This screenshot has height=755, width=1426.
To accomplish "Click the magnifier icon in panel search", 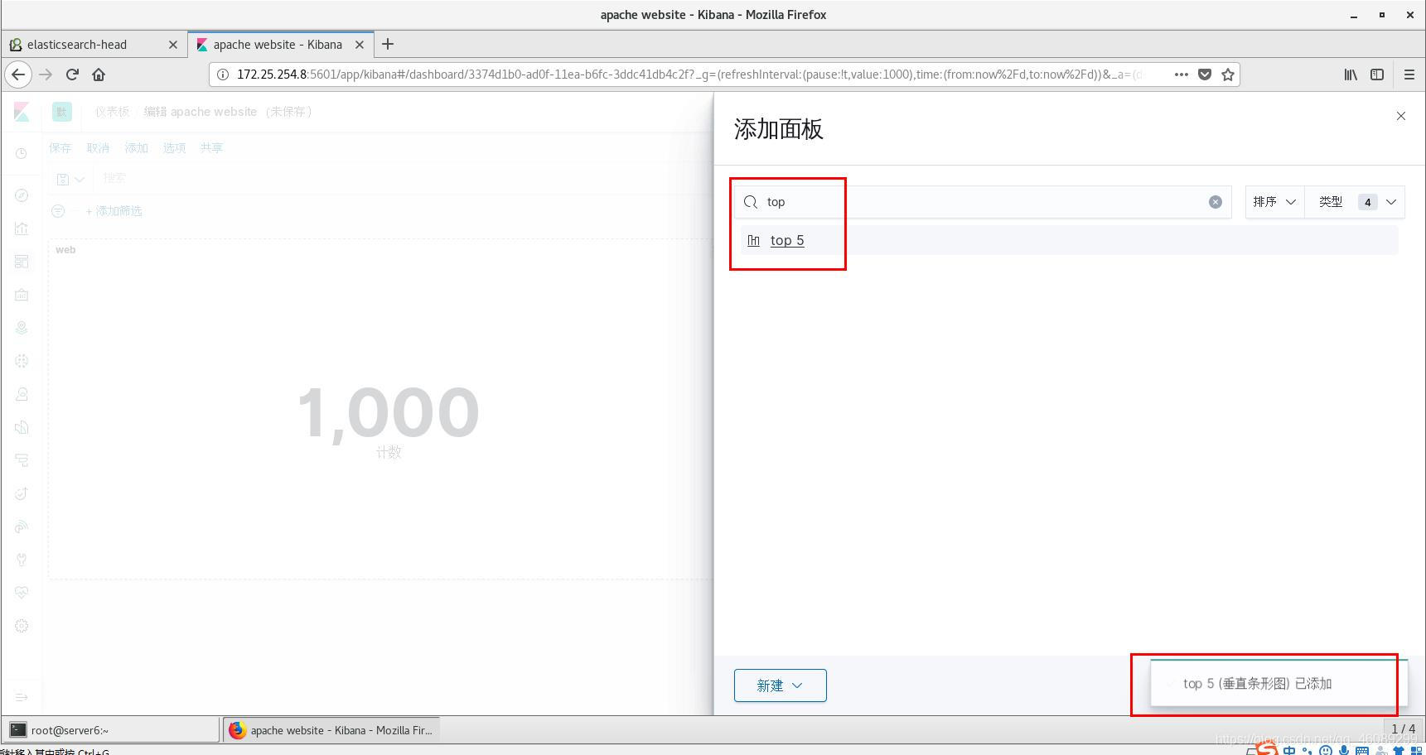I will click(x=751, y=202).
